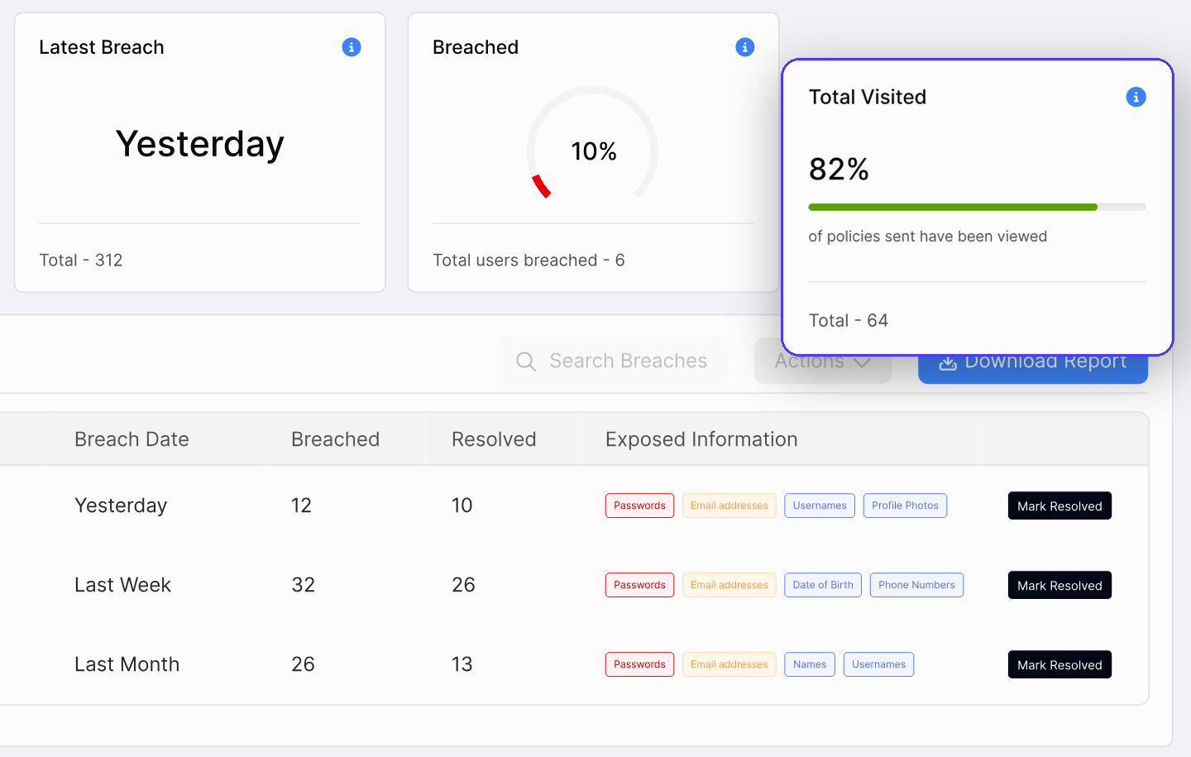The image size is (1191, 757).
Task: Select the Breach Date column header
Action: point(132,439)
